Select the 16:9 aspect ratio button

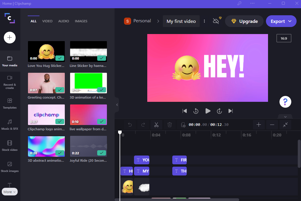pyautogui.click(x=284, y=38)
